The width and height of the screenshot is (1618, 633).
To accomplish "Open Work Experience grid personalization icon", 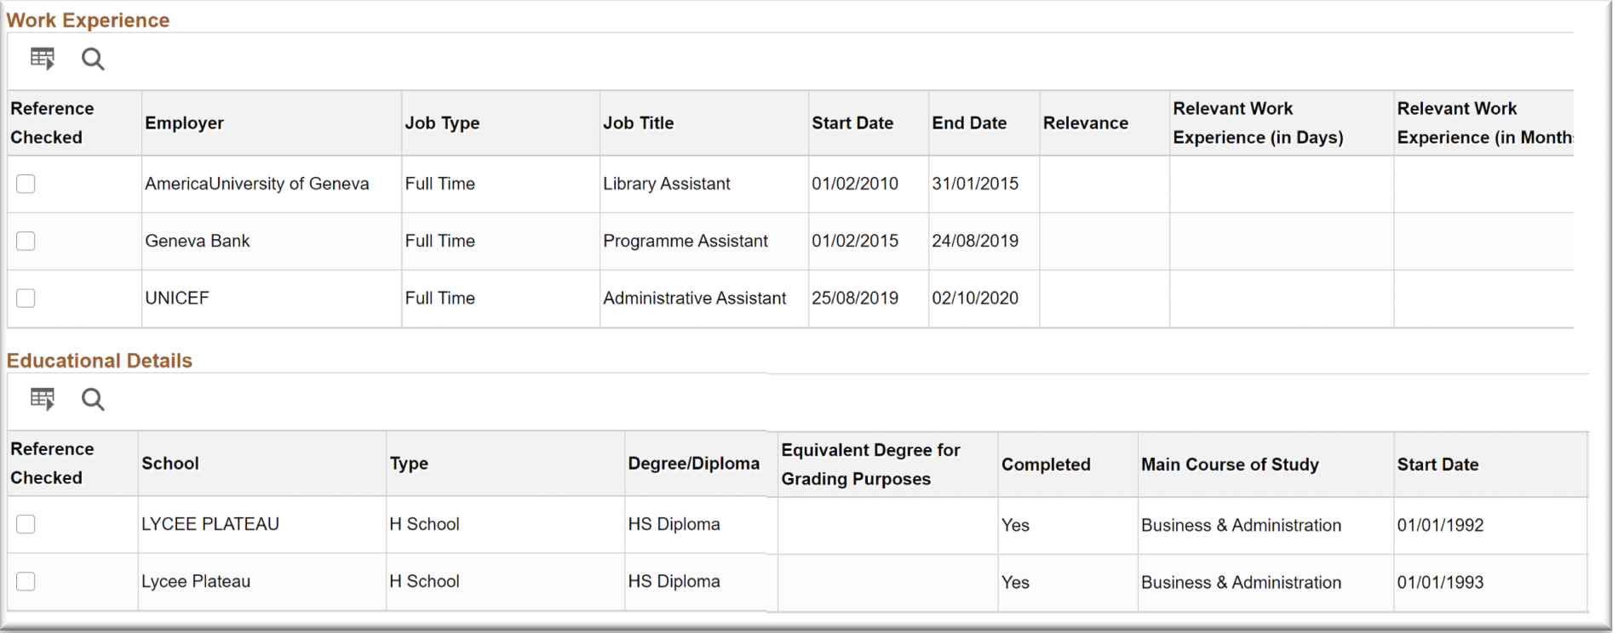I will tap(42, 59).
